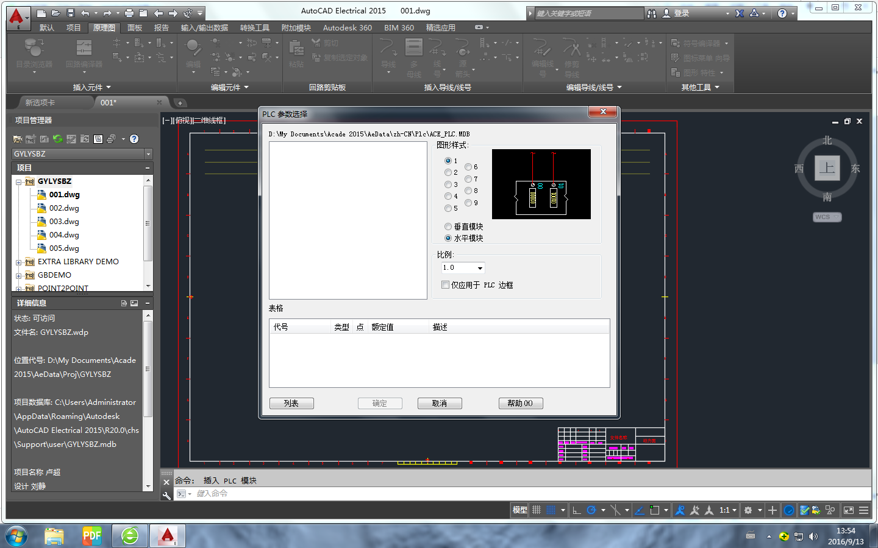Click the Open file icon in quick access toolbar
The image size is (878, 548).
click(55, 13)
